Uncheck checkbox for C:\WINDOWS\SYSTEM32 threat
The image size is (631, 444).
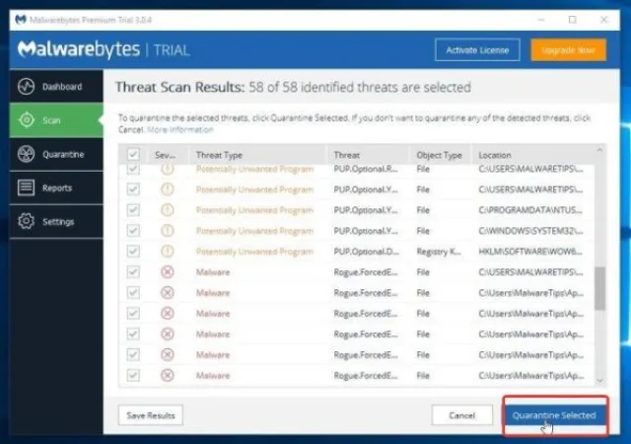click(133, 231)
